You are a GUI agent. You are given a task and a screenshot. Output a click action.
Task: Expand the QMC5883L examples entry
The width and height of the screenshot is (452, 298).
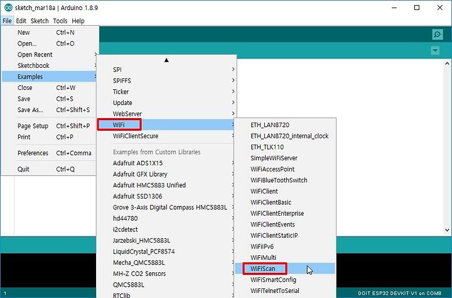[x=166, y=285]
